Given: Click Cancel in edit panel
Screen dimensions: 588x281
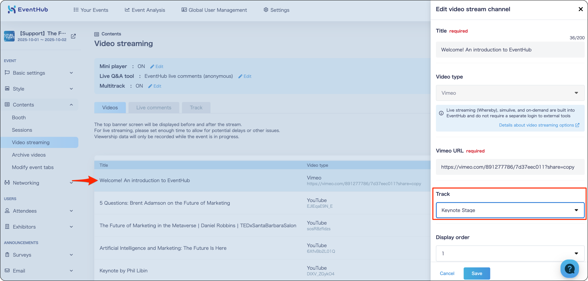Looking at the screenshot, I should 447,273.
